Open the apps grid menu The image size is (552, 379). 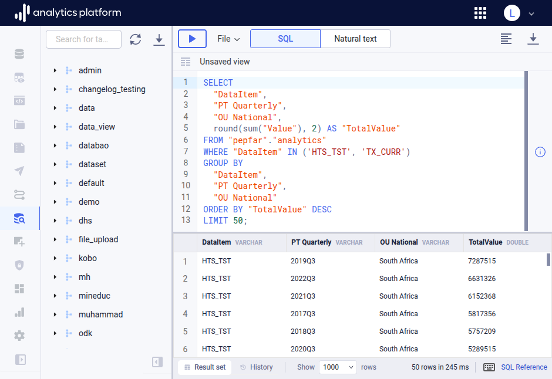tap(480, 13)
